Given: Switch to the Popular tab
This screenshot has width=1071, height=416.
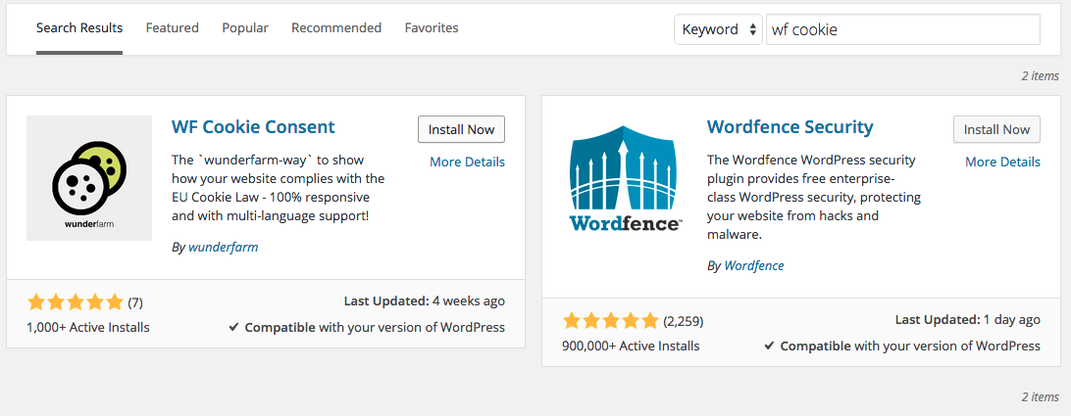Looking at the screenshot, I should (245, 28).
